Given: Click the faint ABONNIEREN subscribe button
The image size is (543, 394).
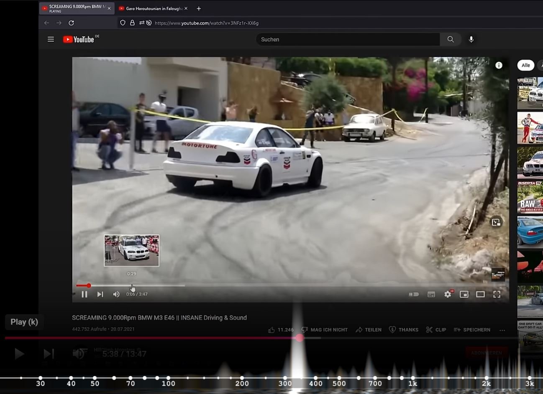Looking at the screenshot, I should pos(486,353).
